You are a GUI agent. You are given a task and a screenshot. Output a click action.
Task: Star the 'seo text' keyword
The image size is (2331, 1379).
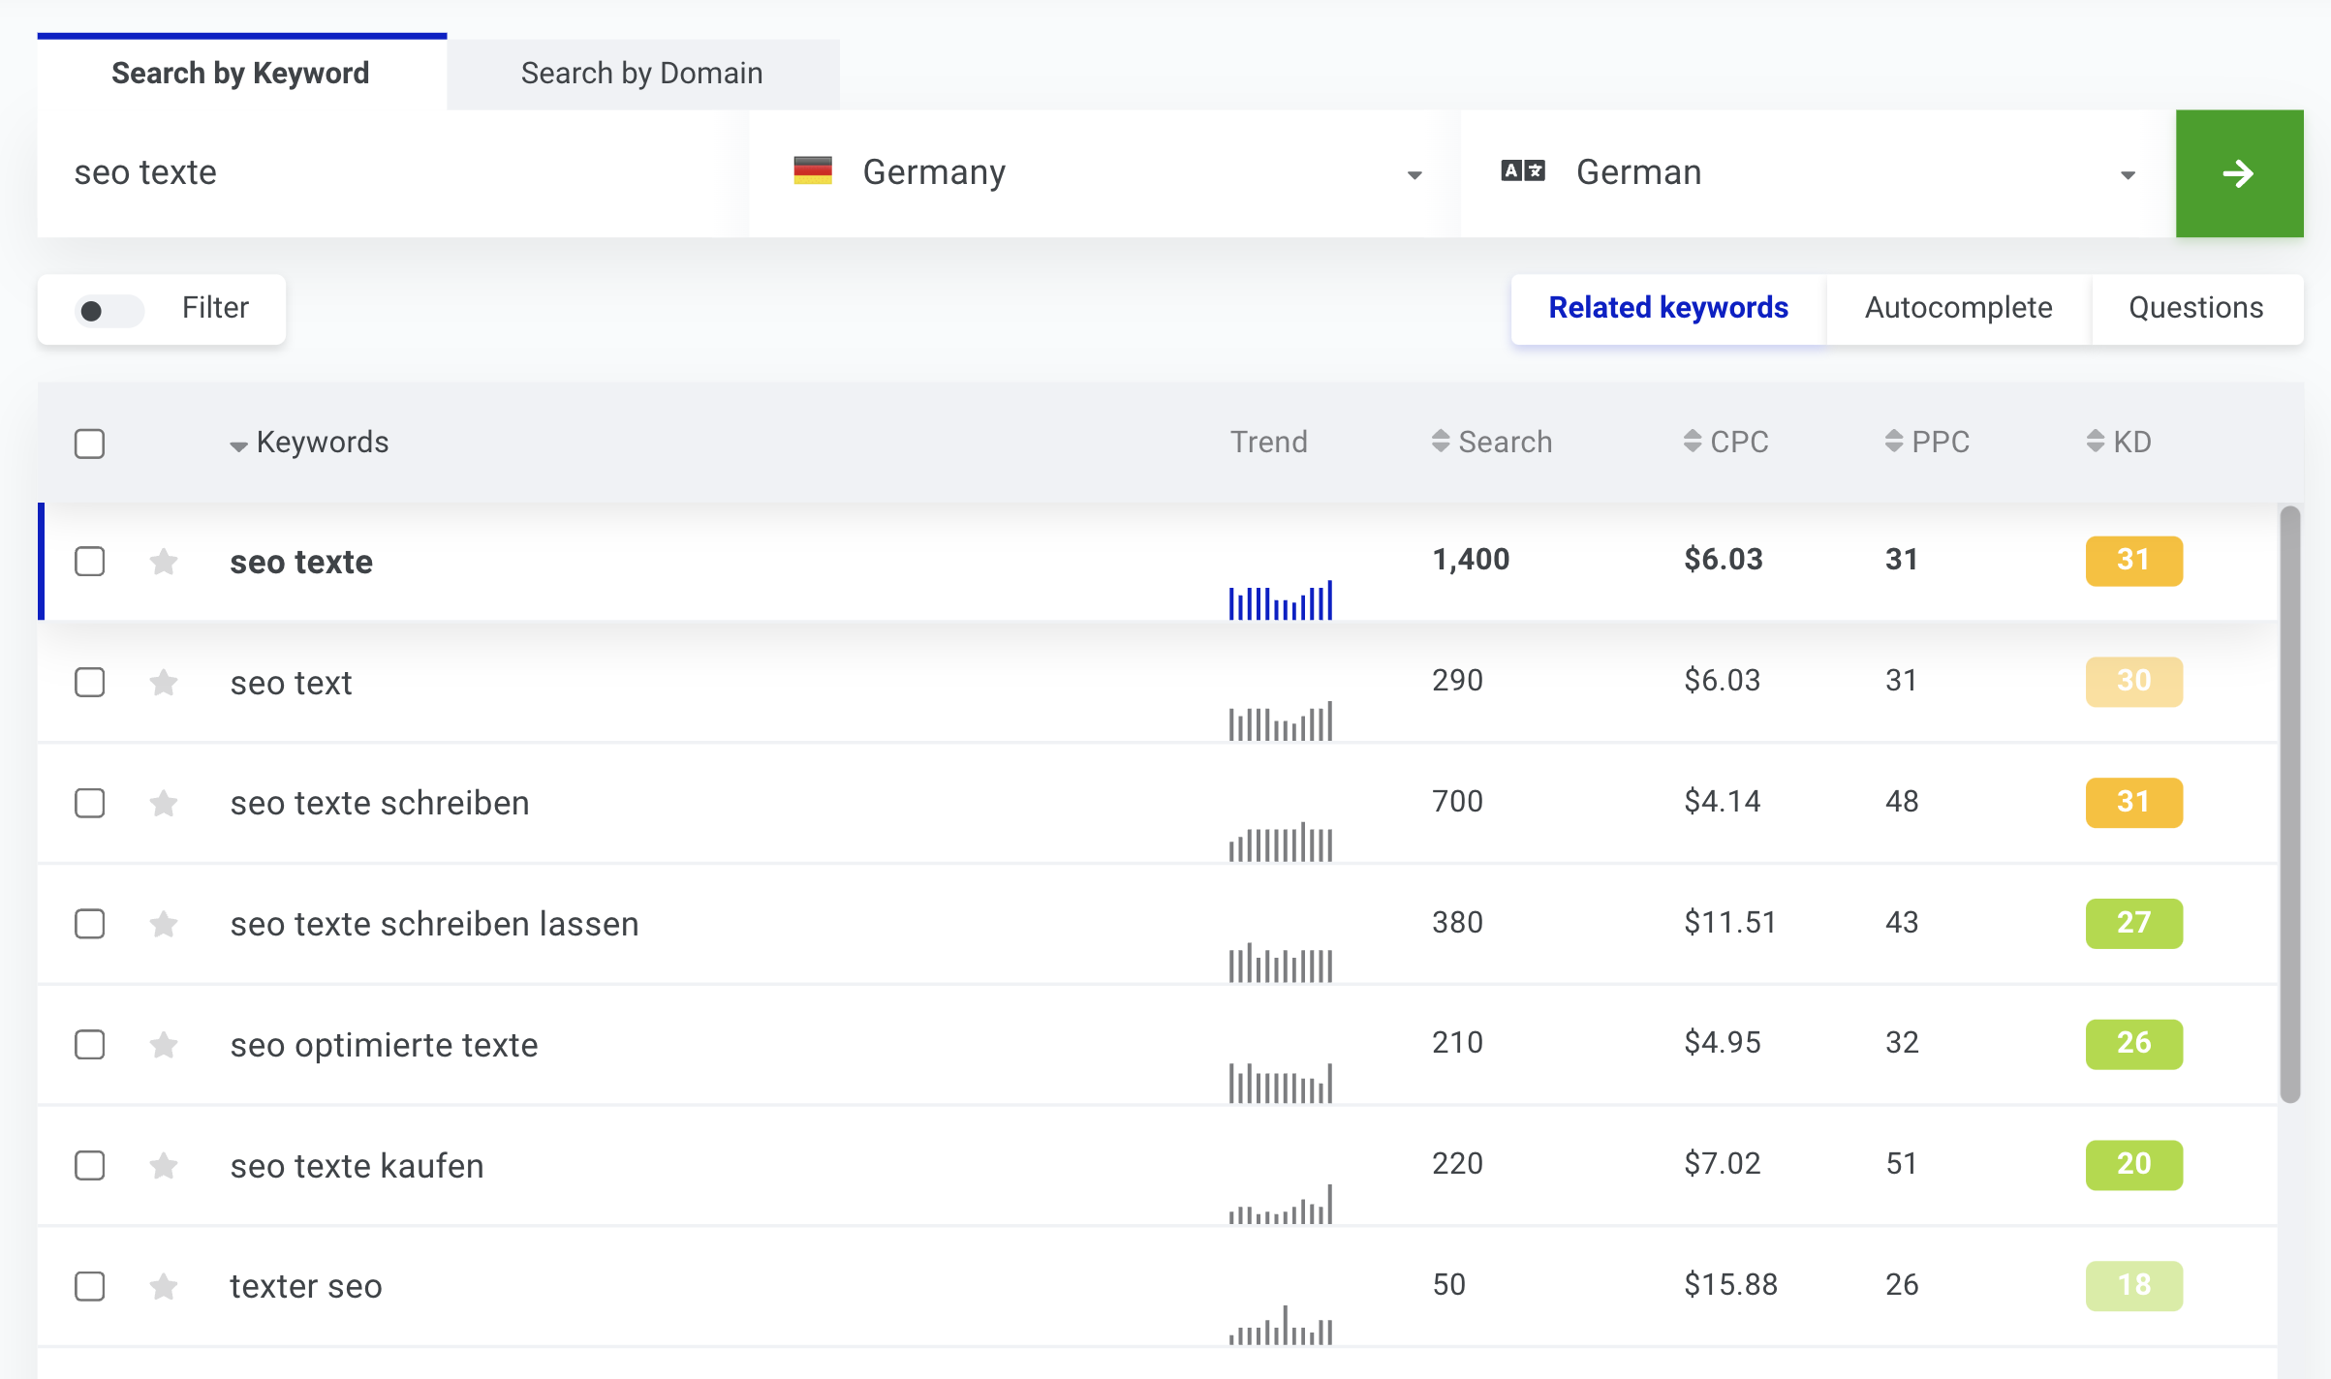click(x=164, y=683)
